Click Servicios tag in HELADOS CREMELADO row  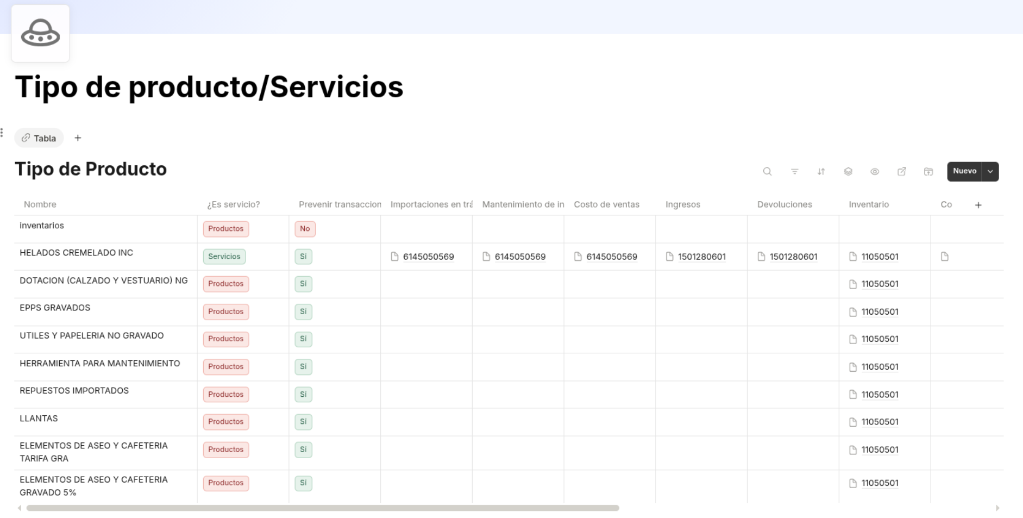pyautogui.click(x=224, y=257)
